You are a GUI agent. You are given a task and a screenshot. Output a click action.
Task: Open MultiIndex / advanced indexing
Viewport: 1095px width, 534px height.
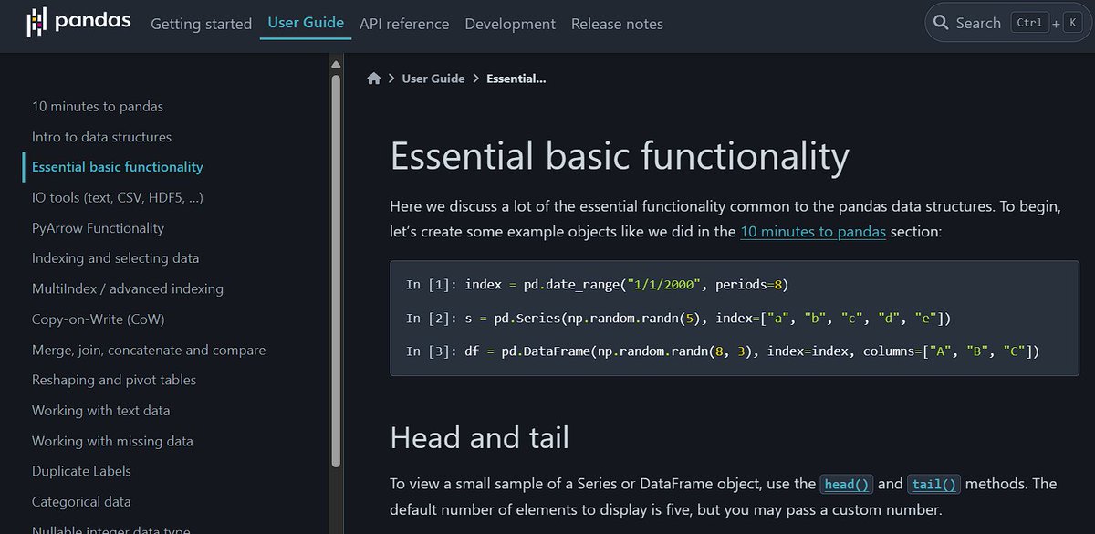[128, 288]
